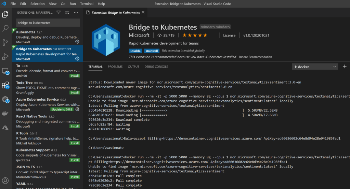Open the Docker view in activity bar
The width and height of the screenshot is (350, 189).
(5, 114)
